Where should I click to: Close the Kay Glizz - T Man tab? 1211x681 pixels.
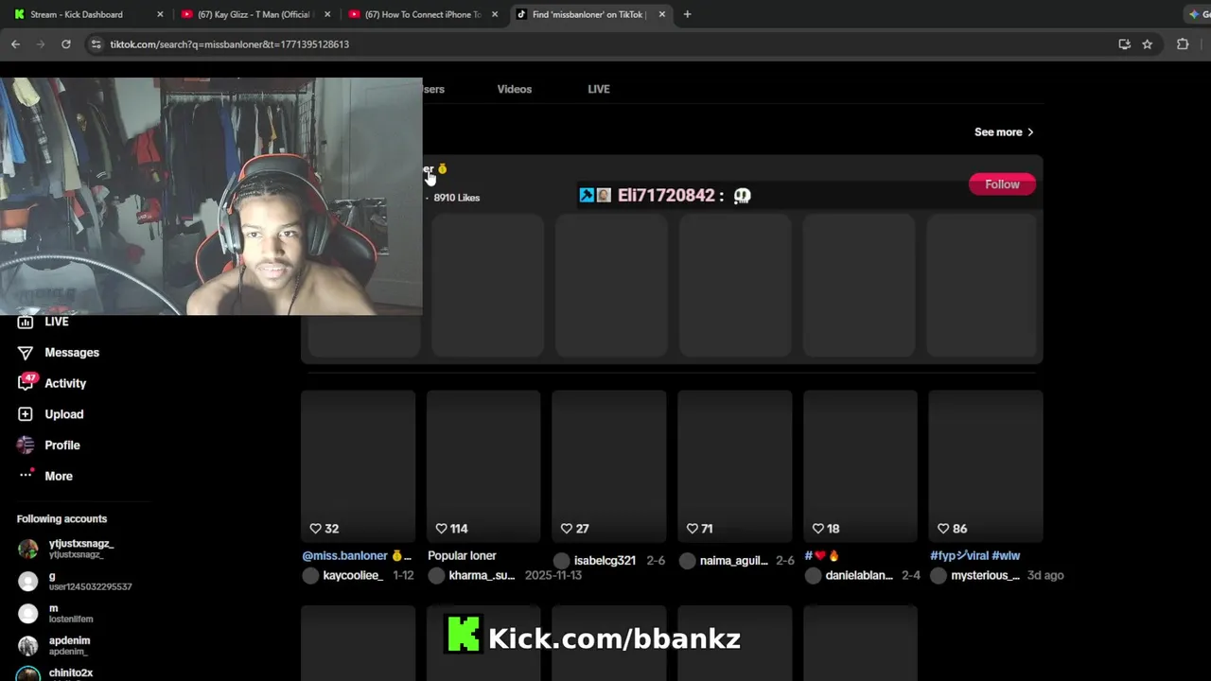click(327, 14)
